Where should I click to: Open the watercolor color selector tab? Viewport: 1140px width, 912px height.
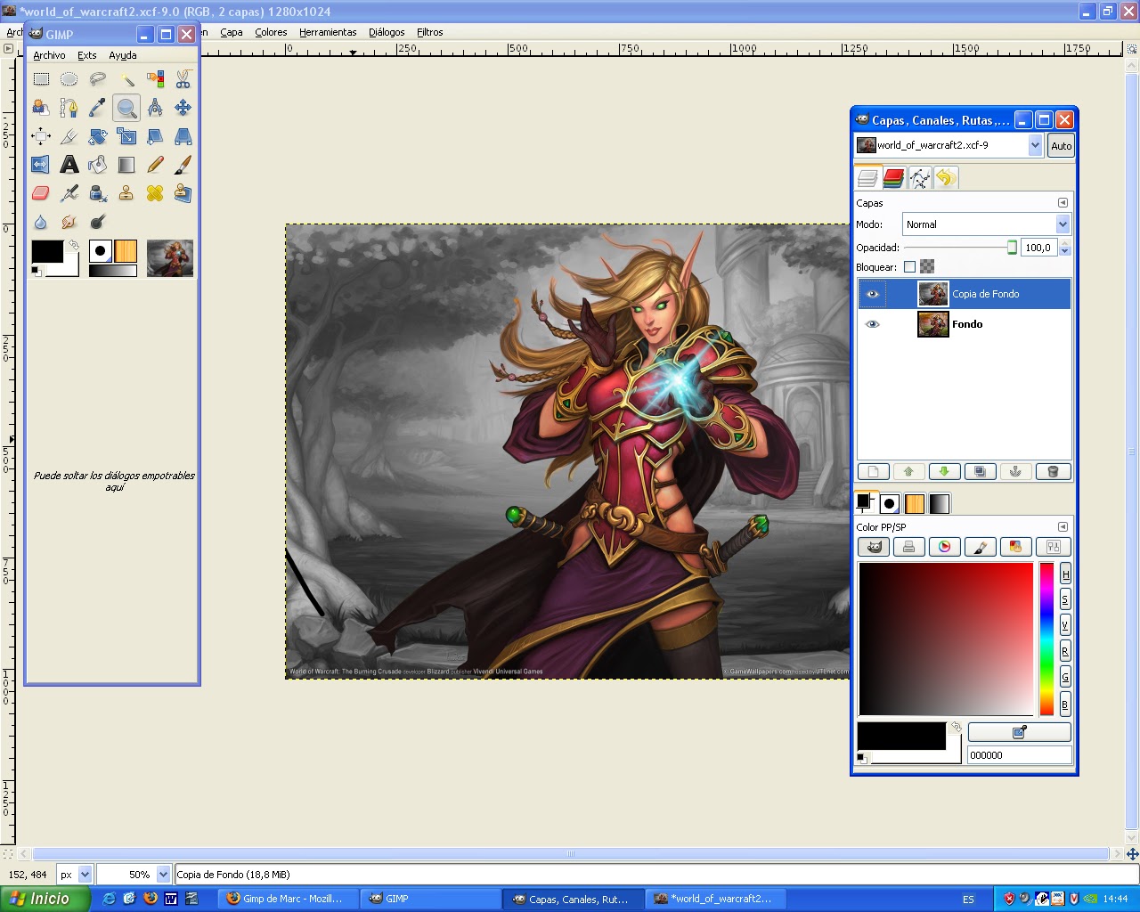[x=980, y=547]
